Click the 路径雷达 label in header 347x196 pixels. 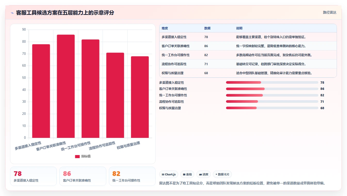(329, 12)
